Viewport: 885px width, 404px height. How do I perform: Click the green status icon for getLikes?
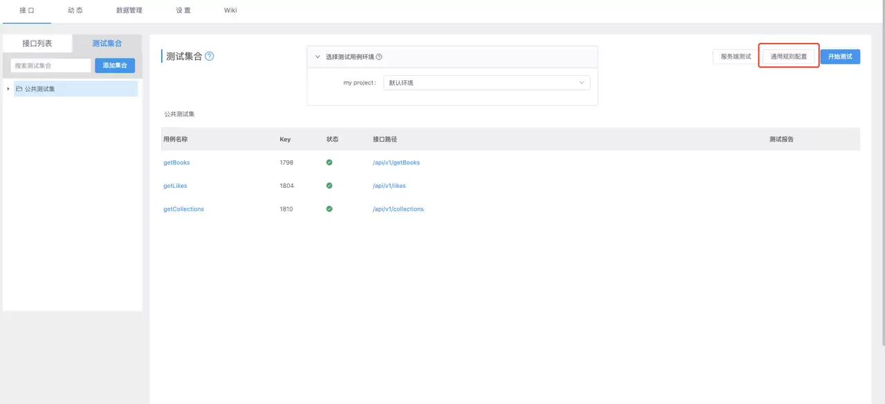329,186
